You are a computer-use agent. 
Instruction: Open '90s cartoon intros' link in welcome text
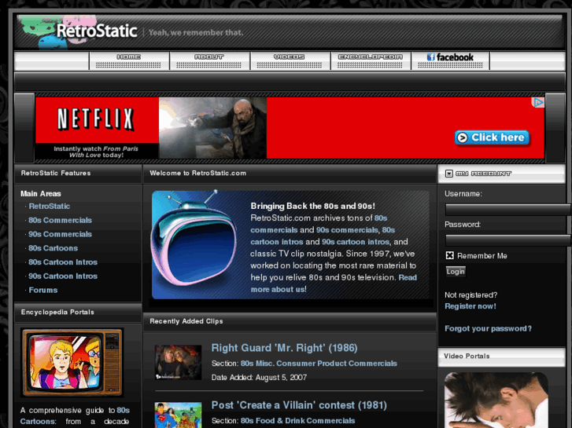pos(356,242)
